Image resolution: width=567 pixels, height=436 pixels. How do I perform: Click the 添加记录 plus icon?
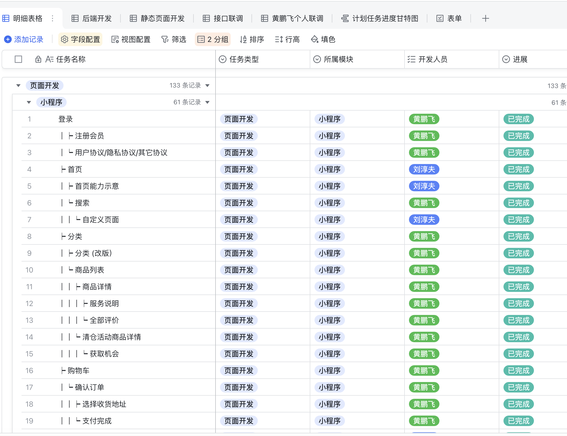click(x=8, y=39)
